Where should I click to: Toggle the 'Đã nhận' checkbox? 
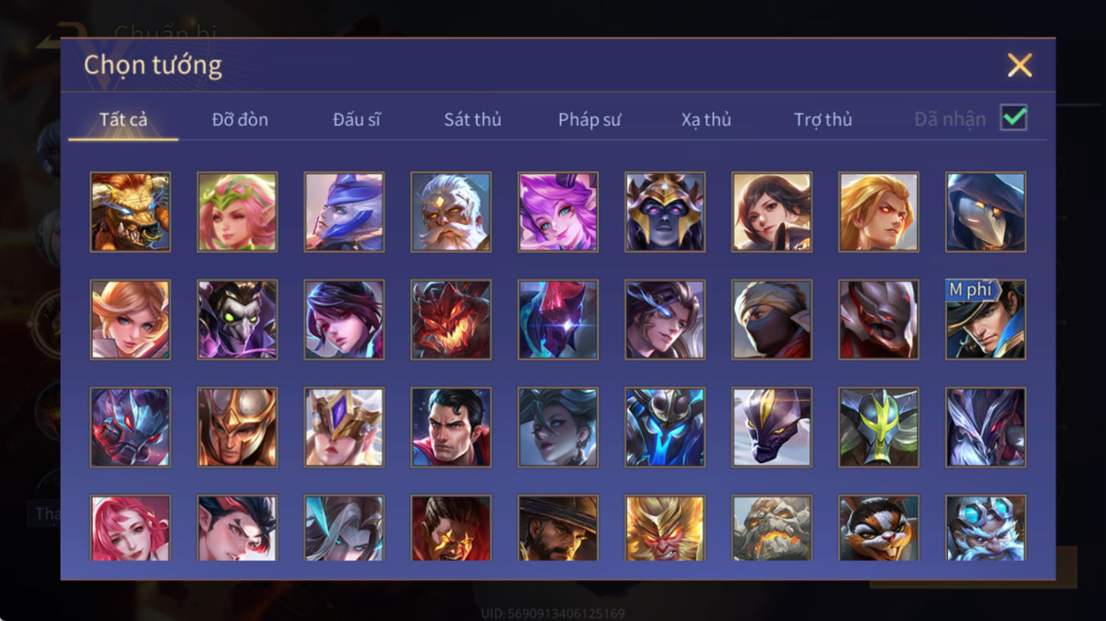[1014, 118]
